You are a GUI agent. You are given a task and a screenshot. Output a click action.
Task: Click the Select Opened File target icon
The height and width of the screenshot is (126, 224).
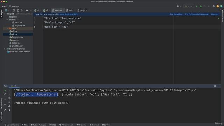coord(14,10)
